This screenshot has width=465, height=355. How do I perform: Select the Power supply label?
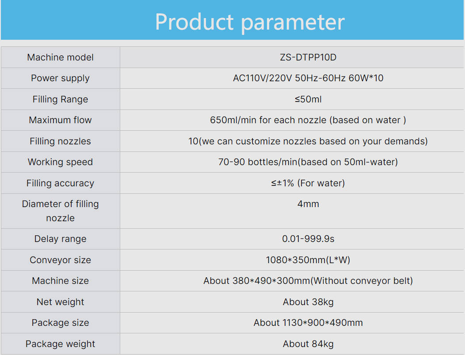pos(60,78)
